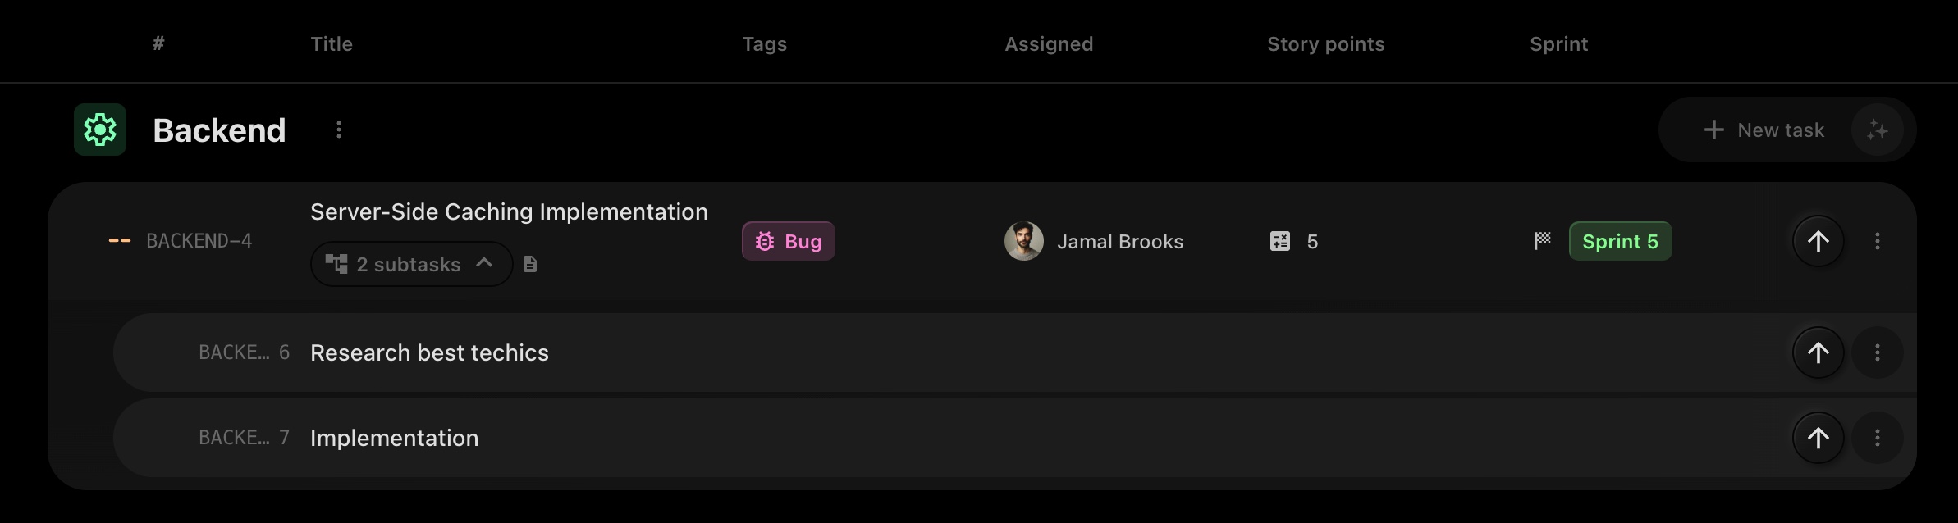This screenshot has width=1958, height=523.
Task: Open the Sprint 5 selector
Action: [1620, 241]
